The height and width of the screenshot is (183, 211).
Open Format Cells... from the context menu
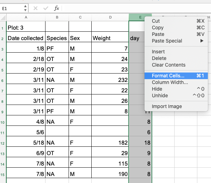[x=168, y=76]
